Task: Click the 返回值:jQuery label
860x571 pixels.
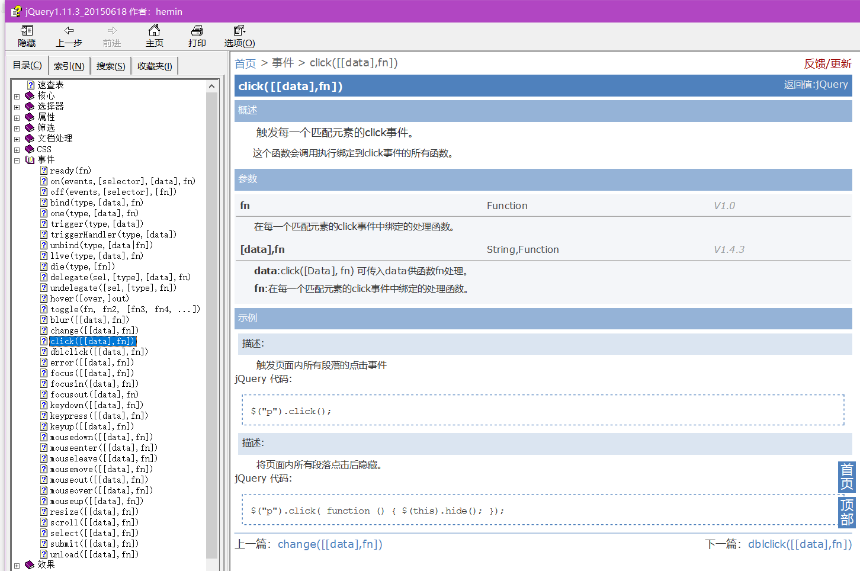Action: point(816,85)
